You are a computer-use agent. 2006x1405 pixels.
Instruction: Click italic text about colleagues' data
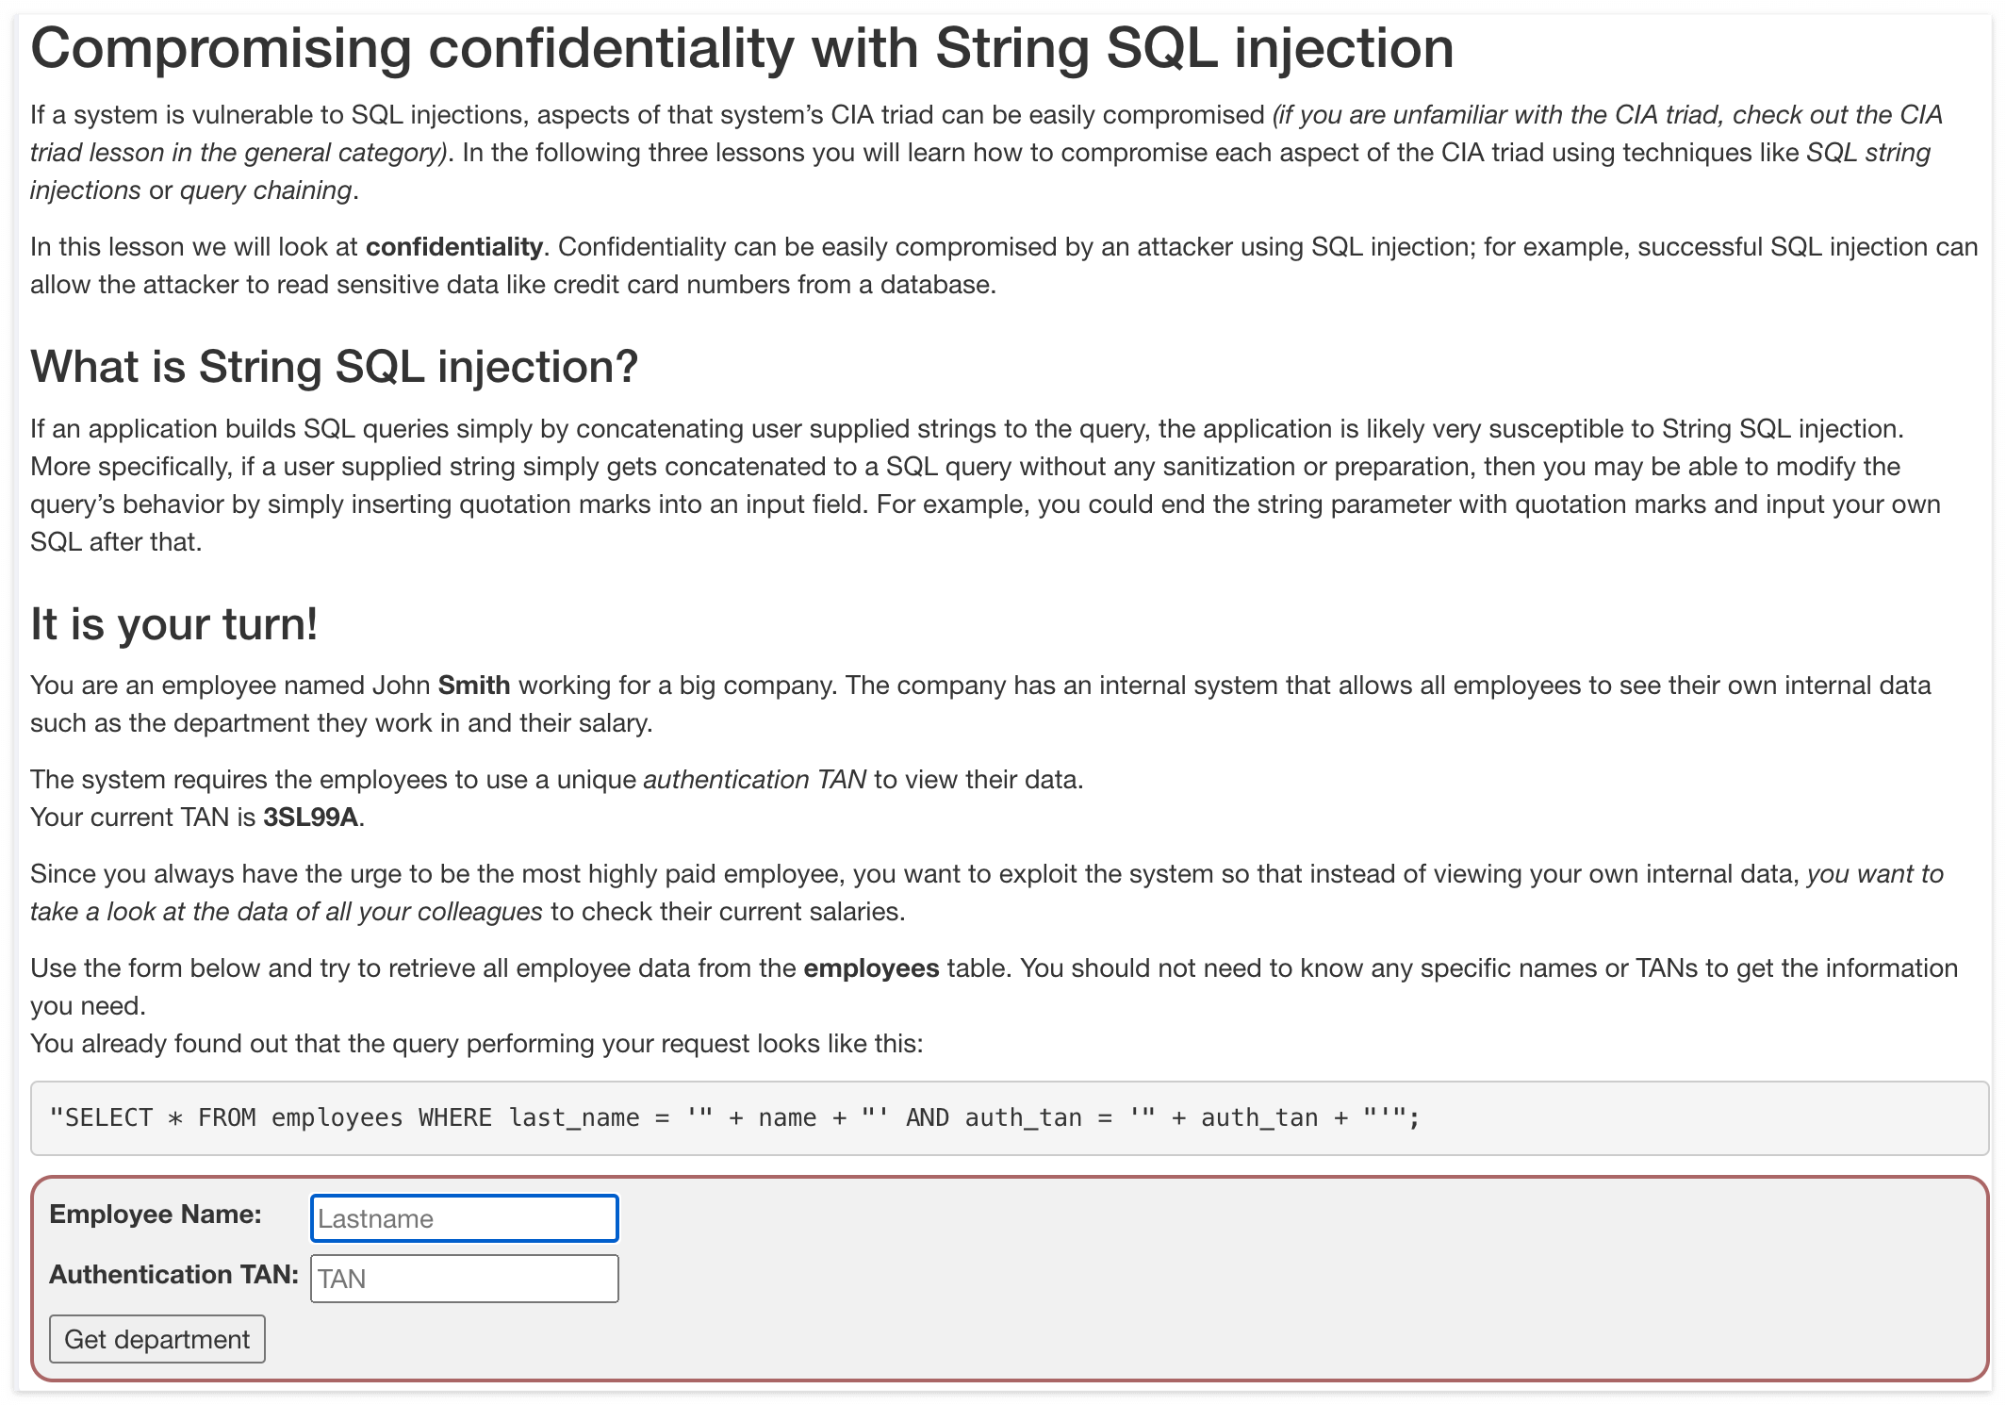pos(286,912)
